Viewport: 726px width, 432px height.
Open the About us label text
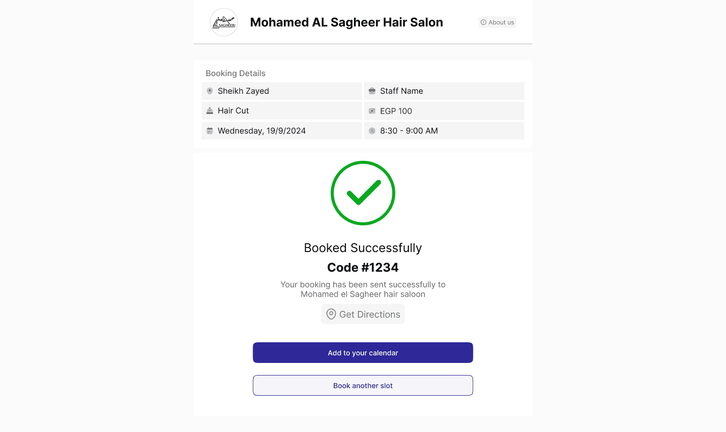coord(501,22)
